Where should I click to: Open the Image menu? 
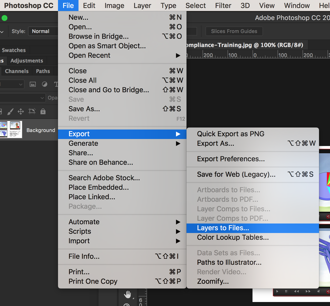(x=114, y=5)
